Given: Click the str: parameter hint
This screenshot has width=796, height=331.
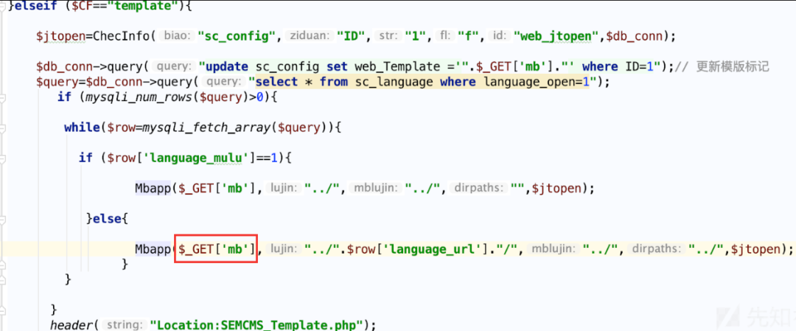Looking at the screenshot, I should [388, 36].
